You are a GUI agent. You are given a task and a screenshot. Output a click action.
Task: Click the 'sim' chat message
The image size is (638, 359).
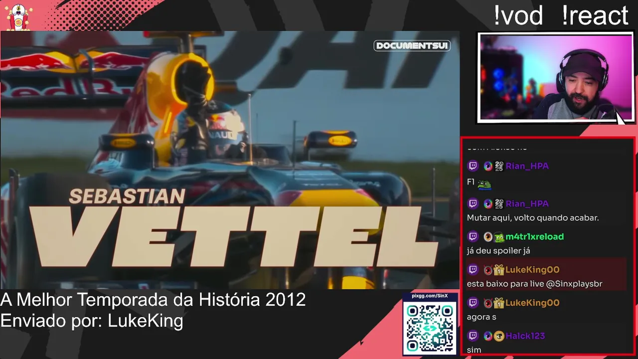coord(474,350)
